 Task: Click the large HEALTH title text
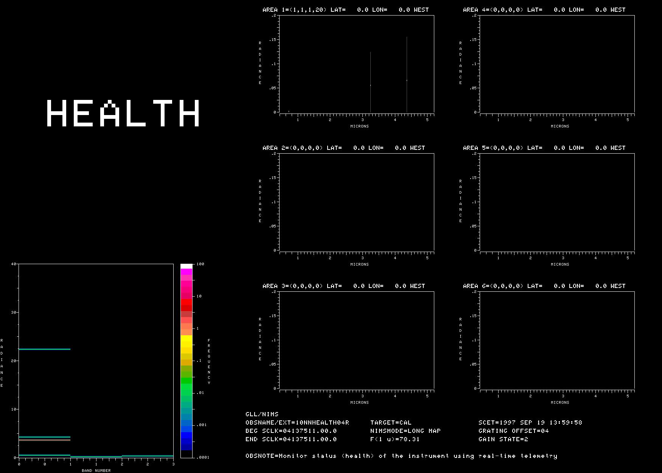(x=123, y=113)
